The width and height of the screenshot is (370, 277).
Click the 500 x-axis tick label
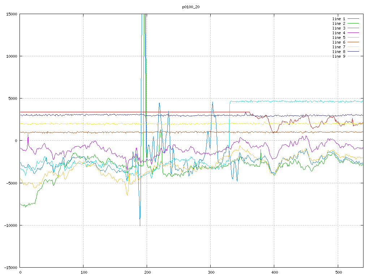coord(338,273)
